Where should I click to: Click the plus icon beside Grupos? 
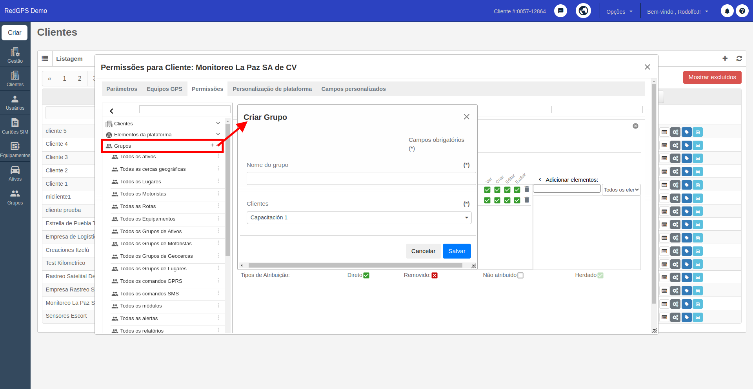coord(212,145)
